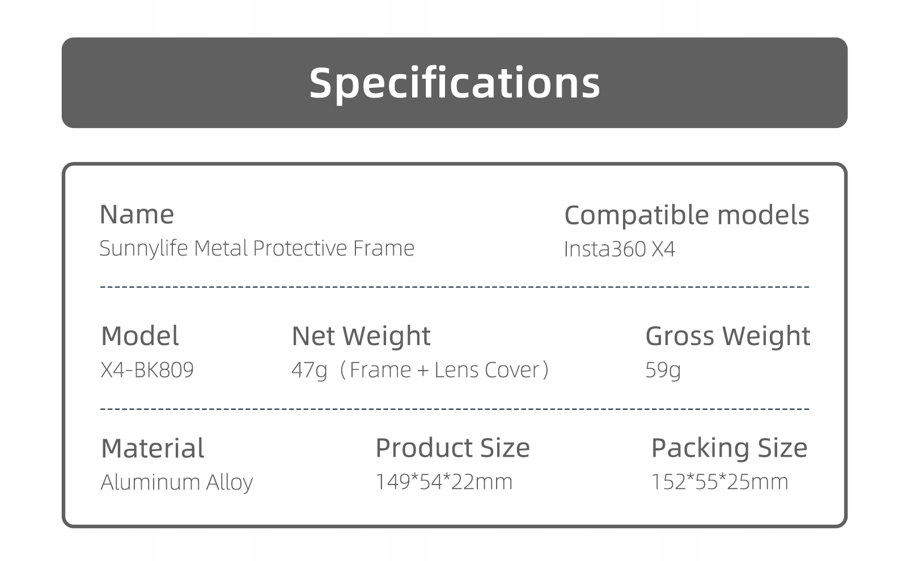Click the 149*54*22mm product dimensions
Image resolution: width=907 pixels, height=561 pixels.
click(444, 482)
